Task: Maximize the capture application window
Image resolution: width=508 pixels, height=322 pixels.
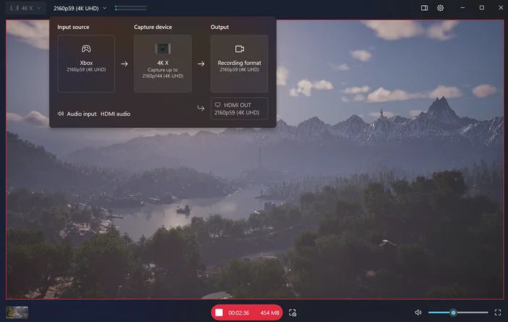Action: coord(482,8)
